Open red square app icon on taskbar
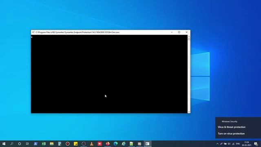The width and height of the screenshot is (261, 147). [100, 144]
